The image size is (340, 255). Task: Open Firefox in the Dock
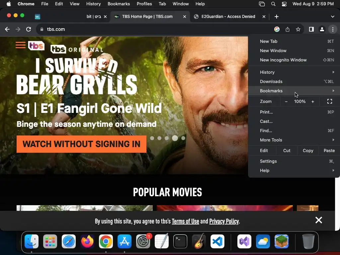(87, 241)
